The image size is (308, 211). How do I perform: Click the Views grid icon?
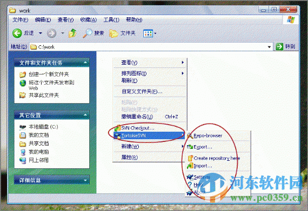point(148,33)
